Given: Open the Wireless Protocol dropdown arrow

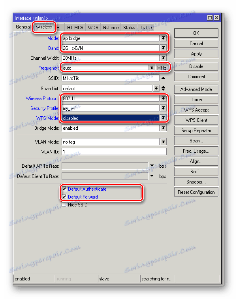Looking at the screenshot, I should point(163,98).
